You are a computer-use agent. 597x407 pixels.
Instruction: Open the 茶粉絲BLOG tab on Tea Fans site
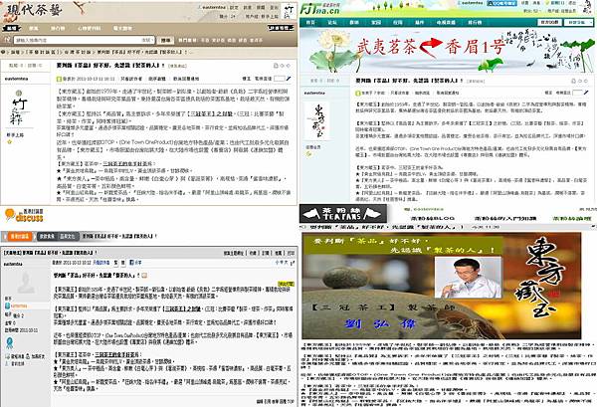tap(433, 219)
